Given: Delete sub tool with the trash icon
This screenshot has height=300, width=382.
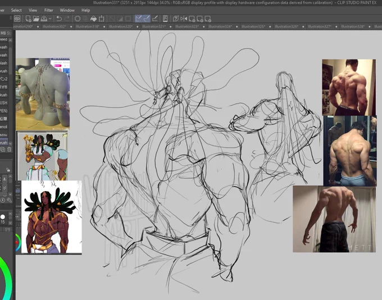Looking at the screenshot, I should (9, 149).
